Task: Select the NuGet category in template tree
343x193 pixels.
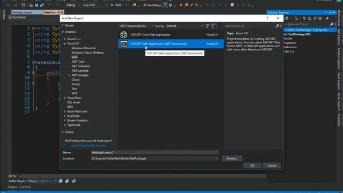Action: 76,84
